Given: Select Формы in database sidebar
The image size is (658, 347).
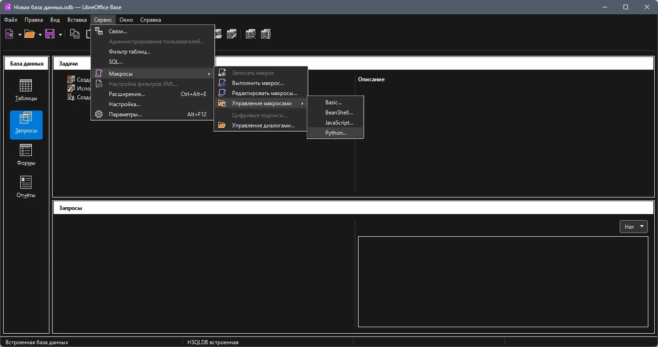Looking at the screenshot, I should tap(26, 155).
